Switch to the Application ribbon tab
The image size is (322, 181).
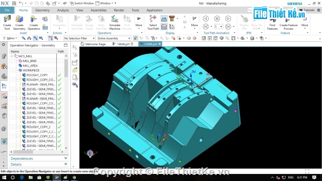point(154,10)
